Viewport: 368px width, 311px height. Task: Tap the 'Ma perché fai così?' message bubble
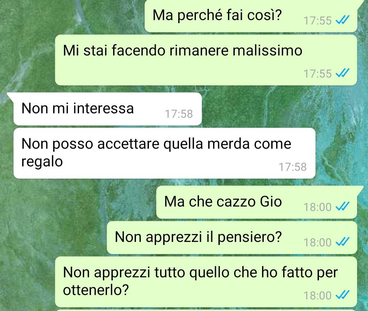(x=251, y=16)
